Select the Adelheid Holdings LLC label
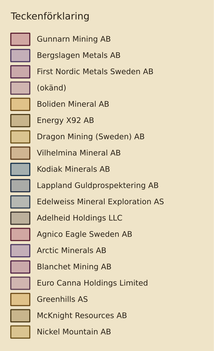 point(79,218)
